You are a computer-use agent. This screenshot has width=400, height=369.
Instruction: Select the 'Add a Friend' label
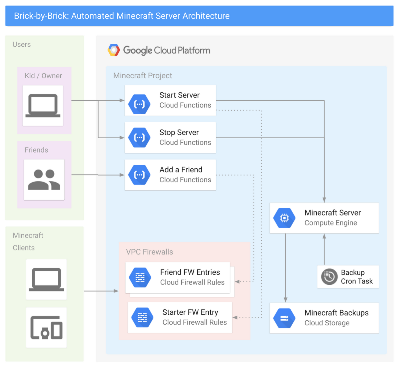[181, 169]
